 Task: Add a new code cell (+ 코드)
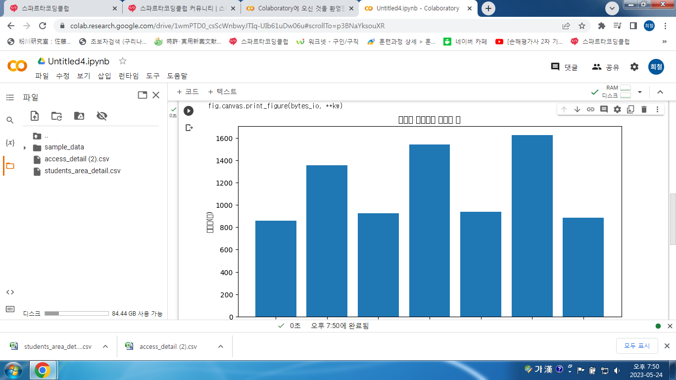pyautogui.click(x=188, y=92)
